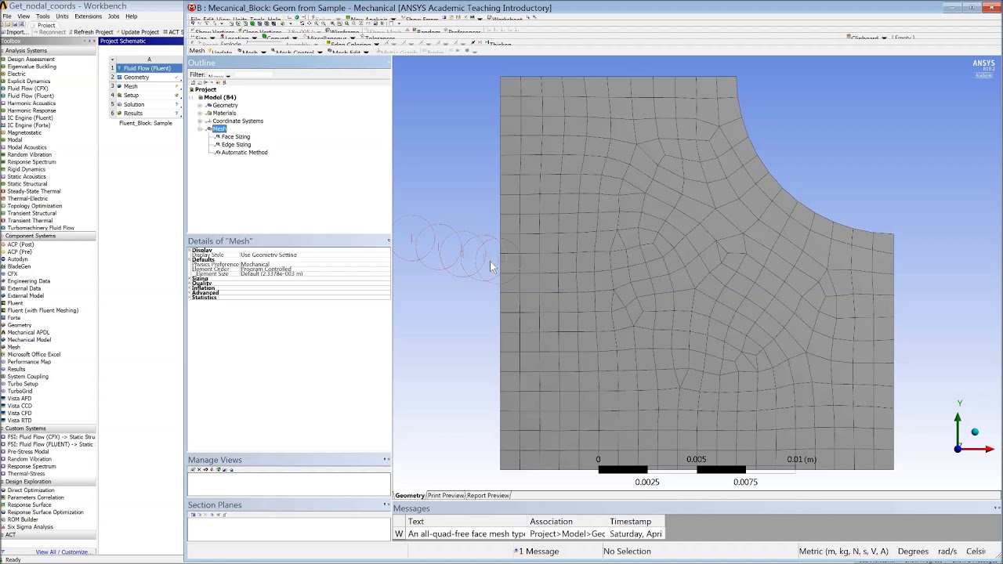
Task: Open the File menu in Workbench
Action: (6, 16)
